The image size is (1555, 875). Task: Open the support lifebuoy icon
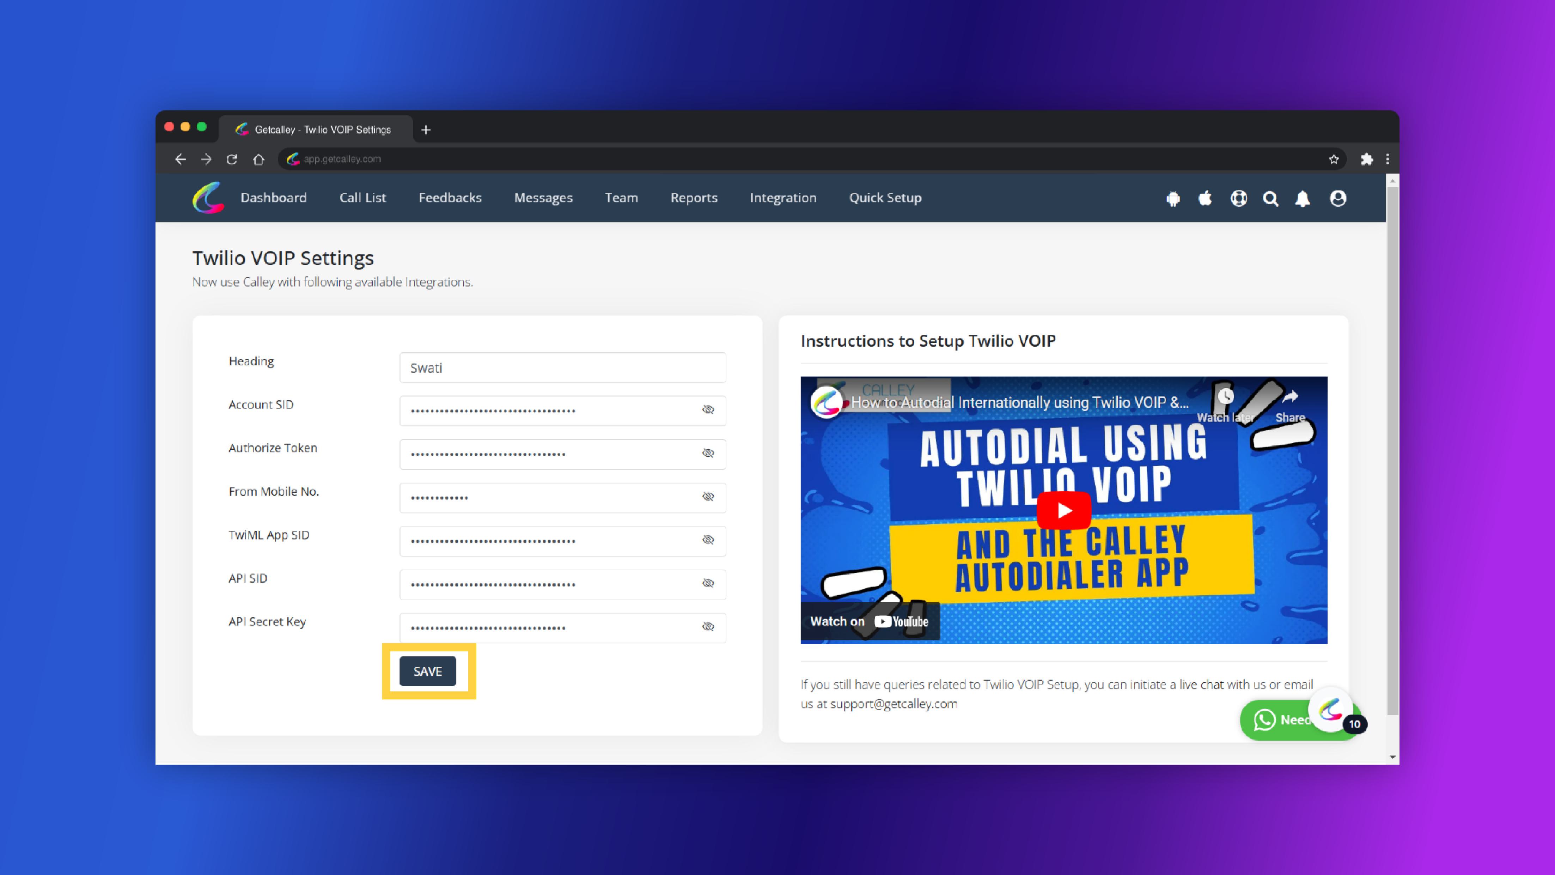pos(1239,198)
